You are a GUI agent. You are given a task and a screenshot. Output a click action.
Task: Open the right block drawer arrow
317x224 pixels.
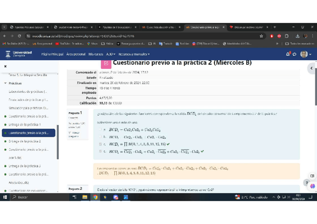coord(311,68)
